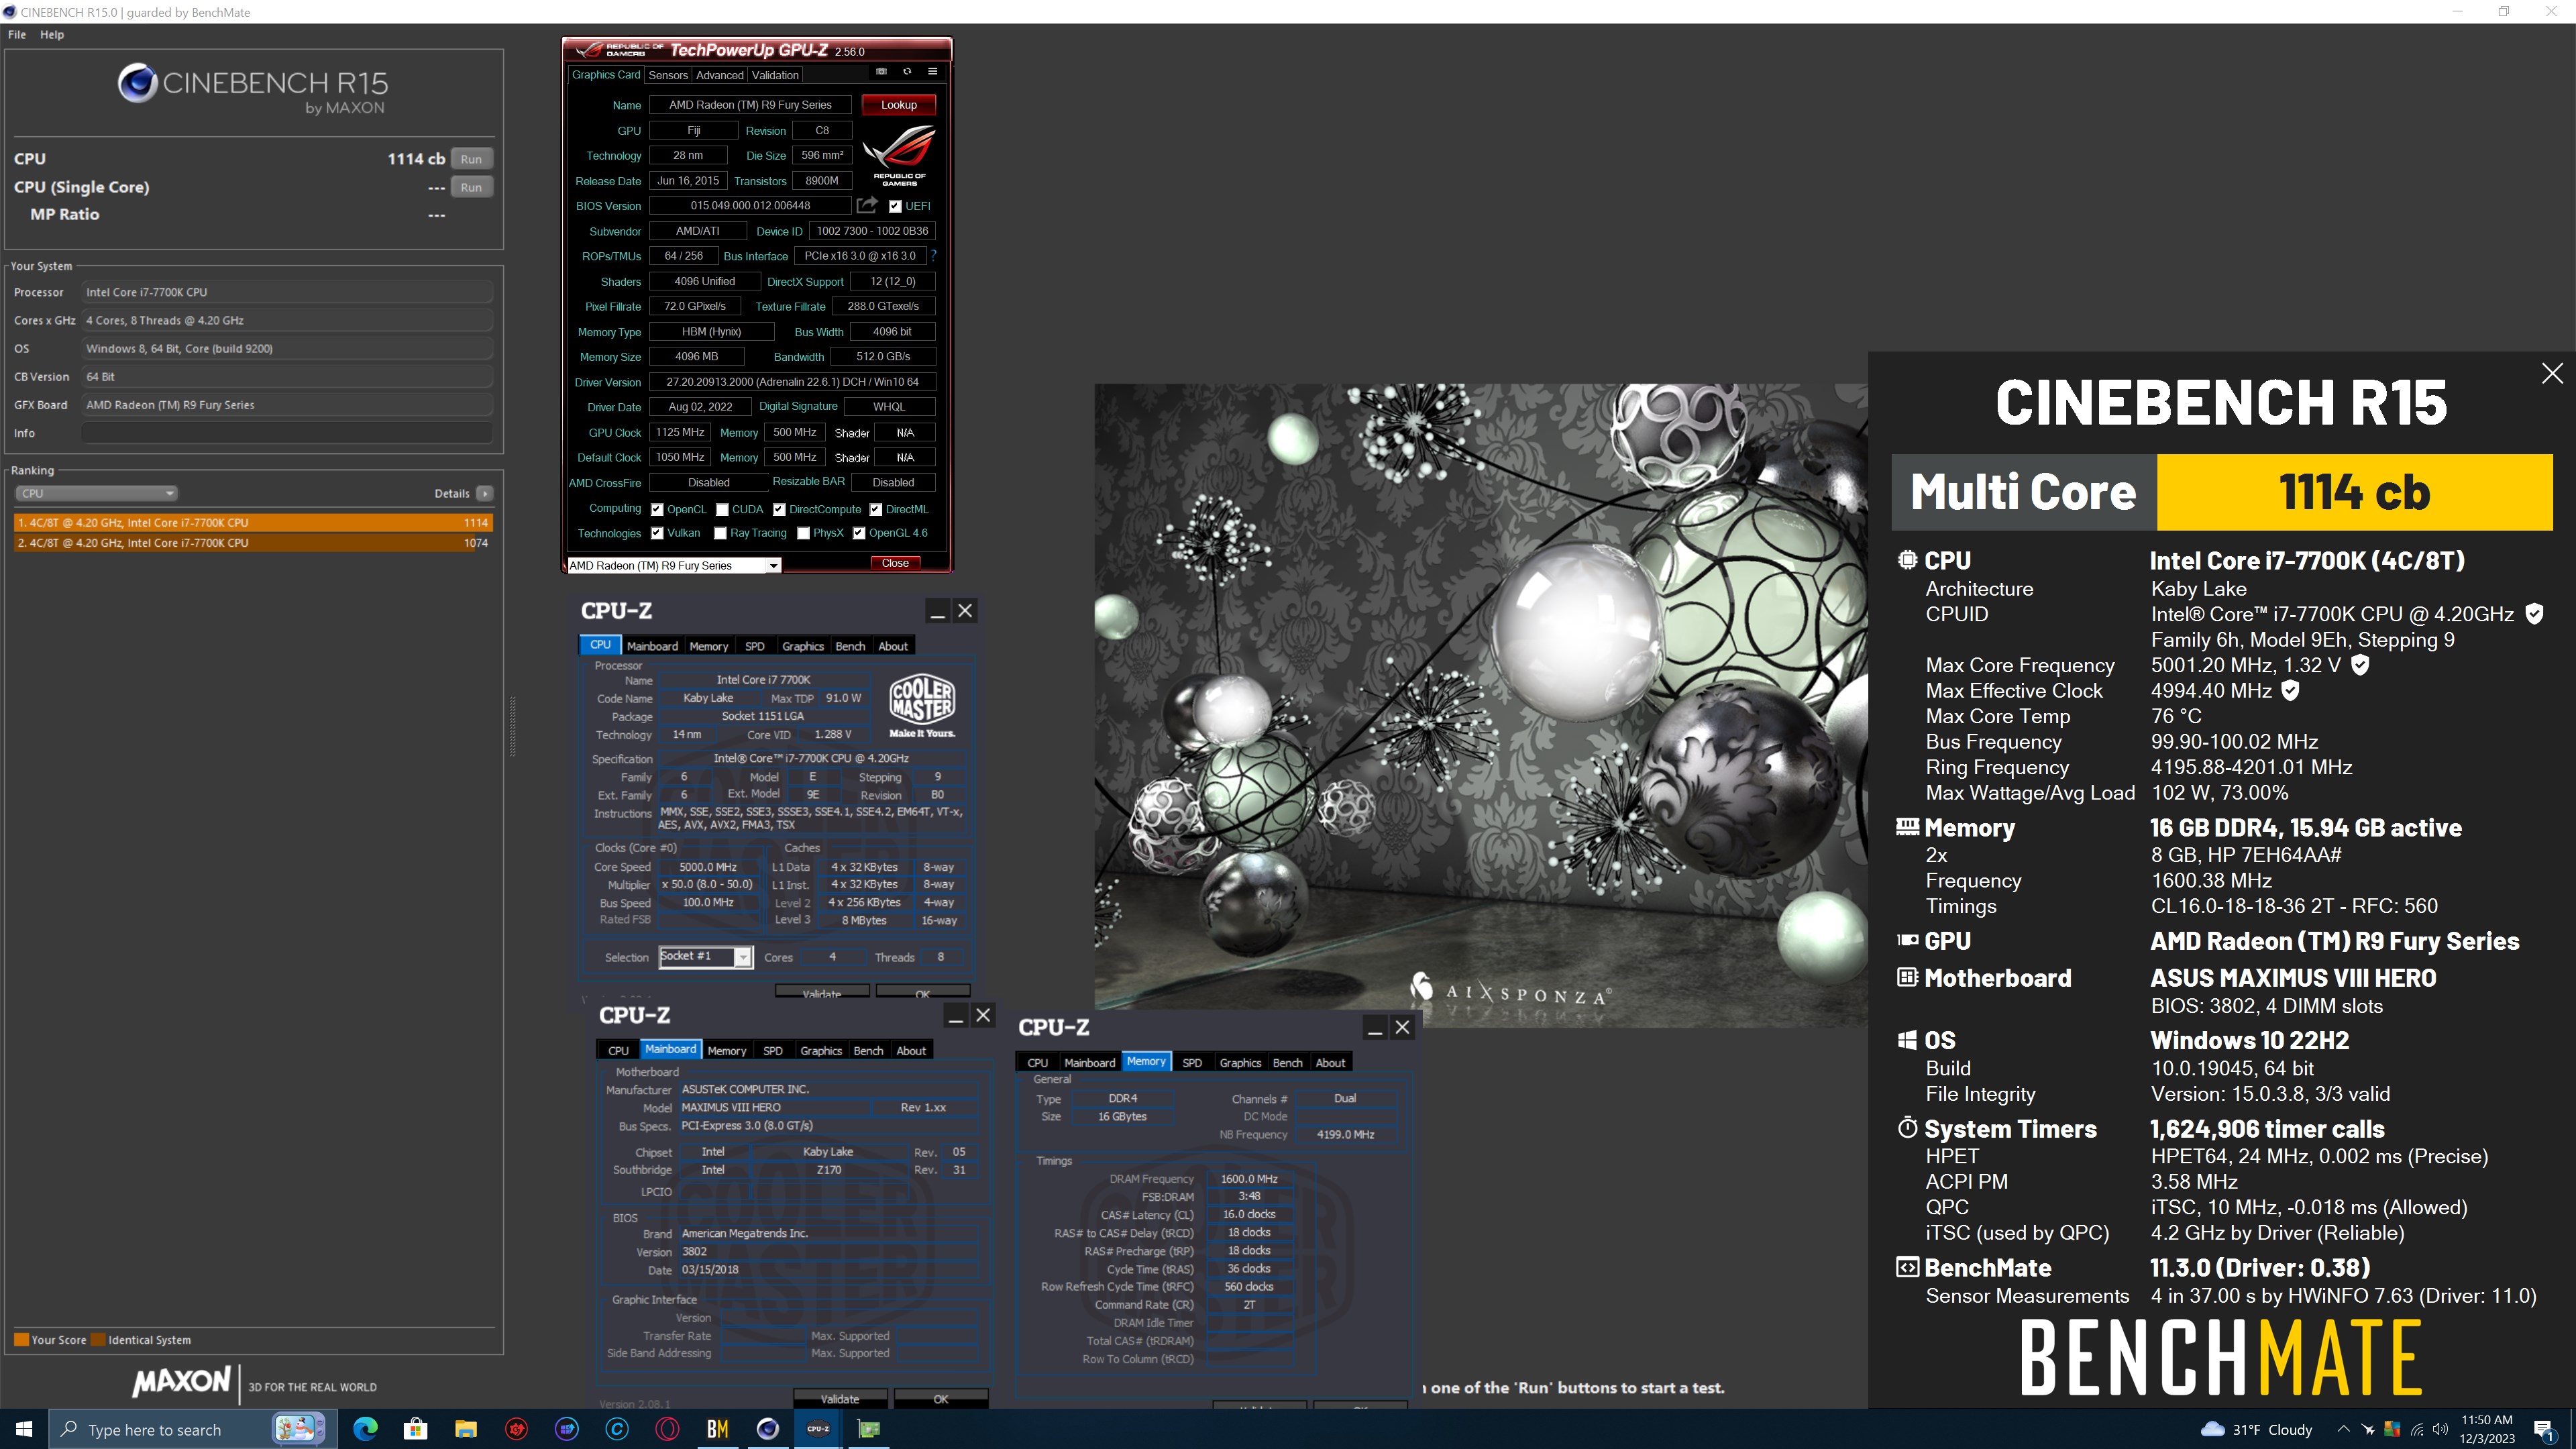
Task: Click the Close button in GPU-Z
Action: (895, 563)
